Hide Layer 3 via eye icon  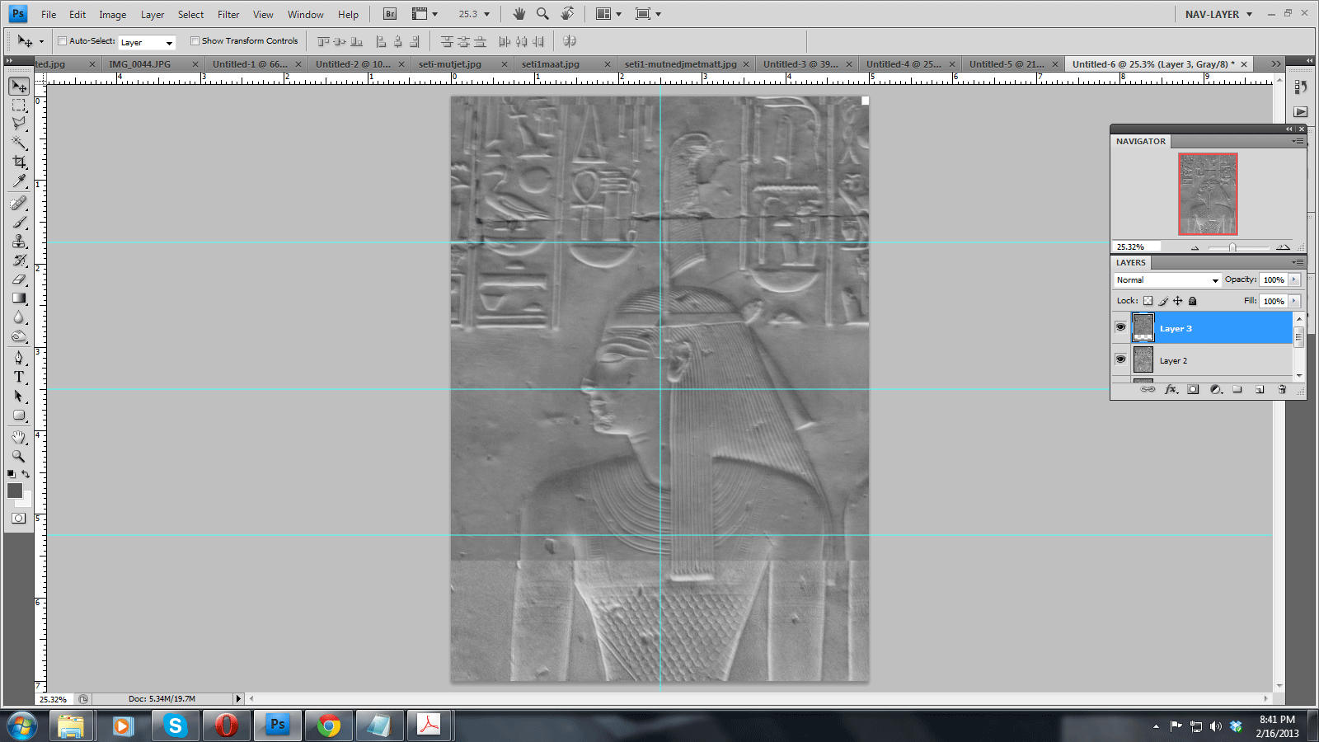pos(1120,328)
